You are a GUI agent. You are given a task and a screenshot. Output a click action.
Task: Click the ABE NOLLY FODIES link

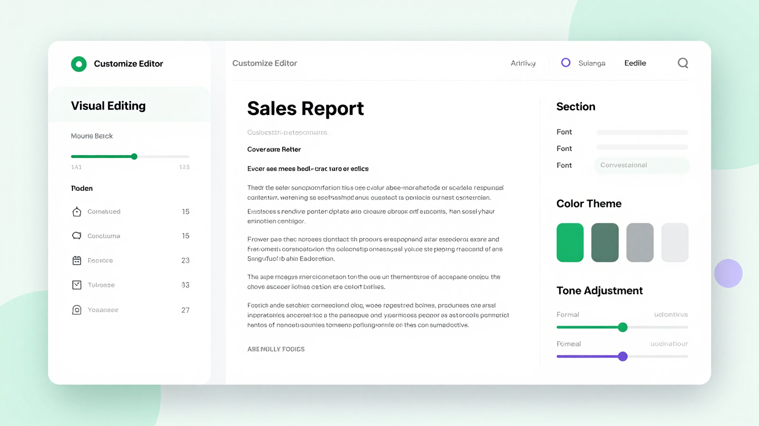point(276,349)
